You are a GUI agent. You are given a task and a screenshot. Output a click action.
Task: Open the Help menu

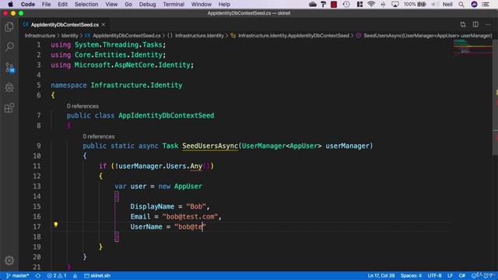(224, 4)
